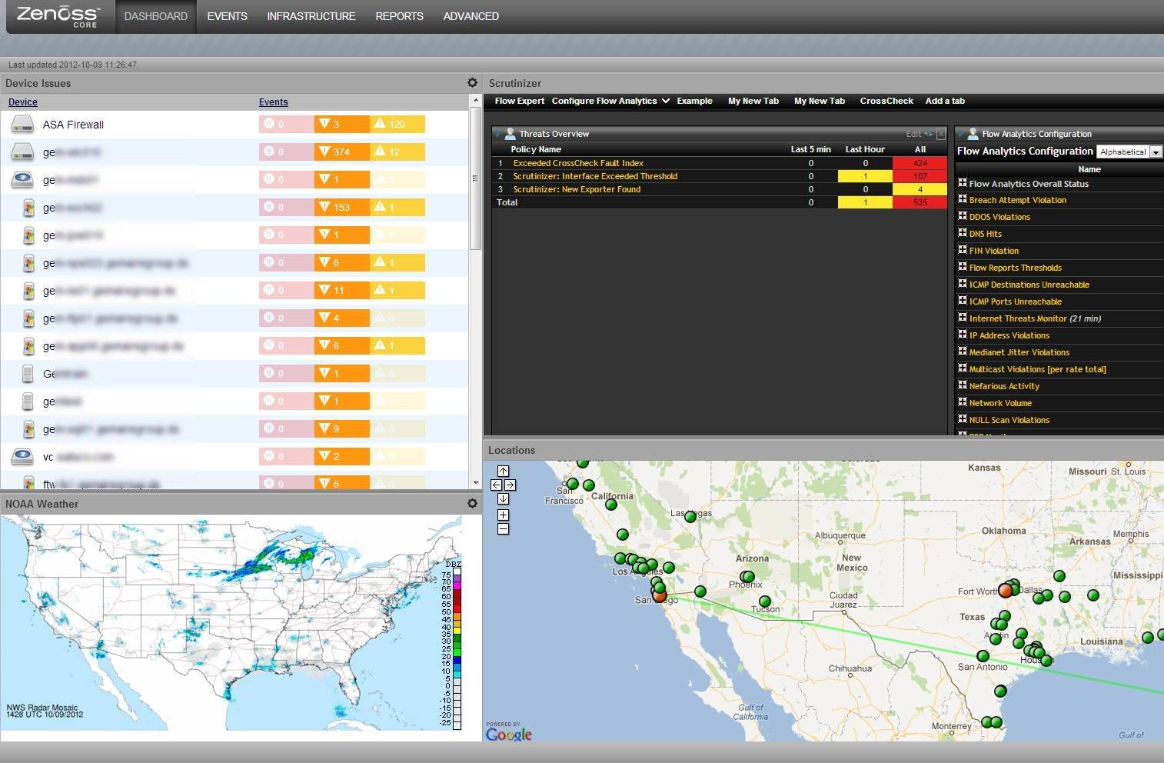The image size is (1164, 763).
Task: Click ASA Firewall device icon
Action: click(x=23, y=124)
